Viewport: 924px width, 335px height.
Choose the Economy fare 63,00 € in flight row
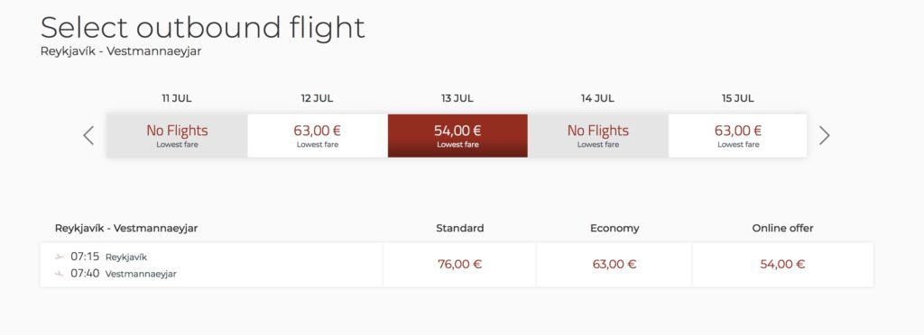614,265
